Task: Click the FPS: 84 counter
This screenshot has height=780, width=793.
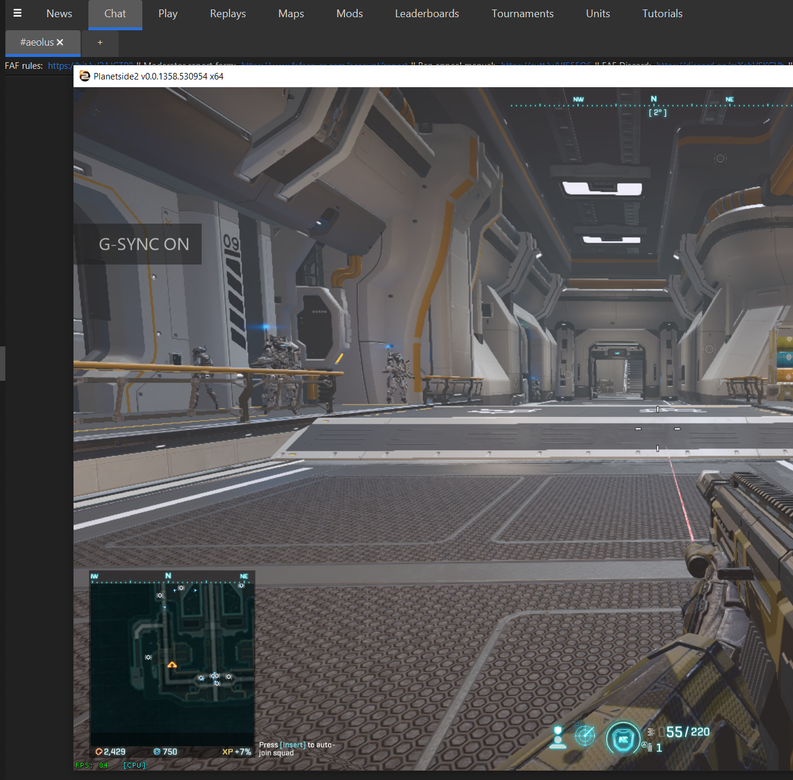Action: point(91,765)
